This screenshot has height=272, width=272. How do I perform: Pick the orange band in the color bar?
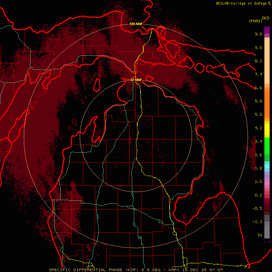pyautogui.click(x=267, y=104)
